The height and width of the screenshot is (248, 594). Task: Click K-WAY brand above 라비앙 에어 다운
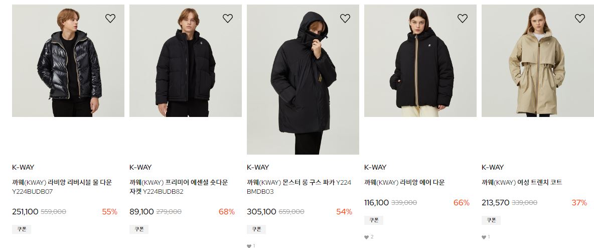tap(375, 167)
